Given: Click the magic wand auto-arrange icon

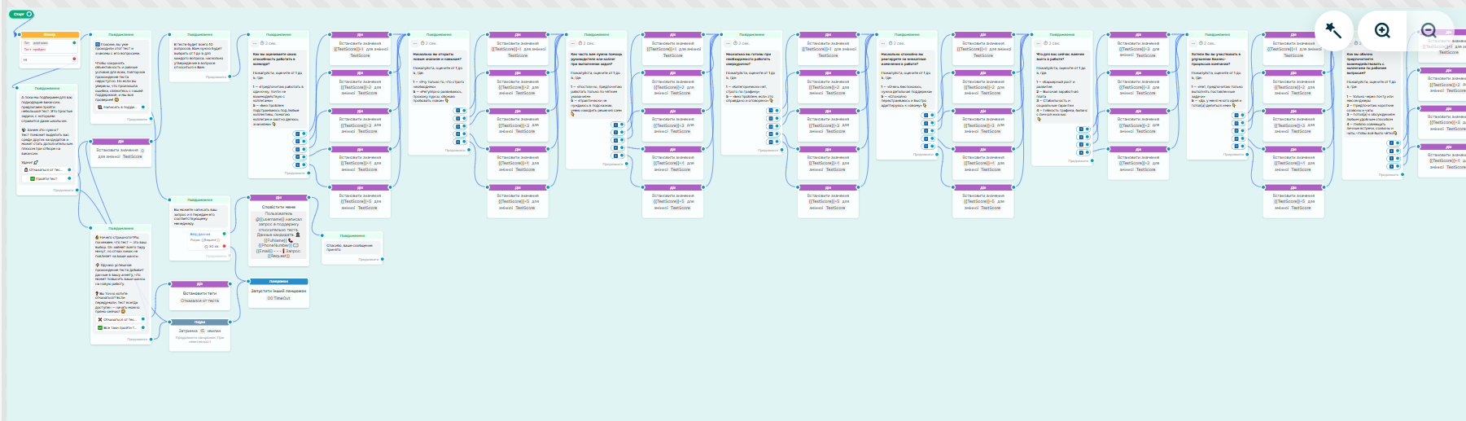Looking at the screenshot, I should (x=1333, y=31).
